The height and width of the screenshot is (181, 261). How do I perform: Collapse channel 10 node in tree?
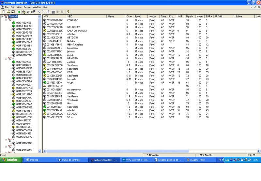[x=6, y=146]
